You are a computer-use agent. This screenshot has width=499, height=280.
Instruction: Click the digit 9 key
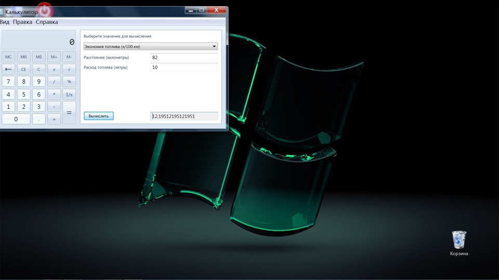pyautogui.click(x=39, y=81)
